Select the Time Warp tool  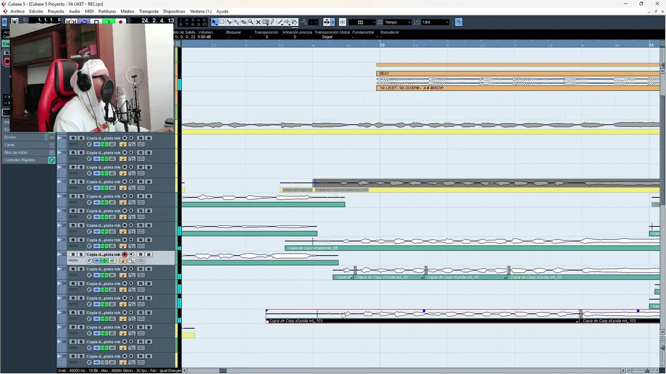[x=265, y=22]
